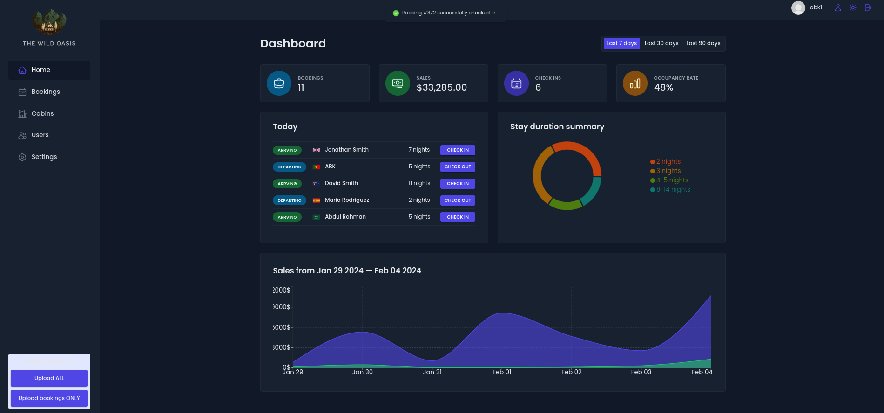Click the Users people icon in sidebar

22,135
